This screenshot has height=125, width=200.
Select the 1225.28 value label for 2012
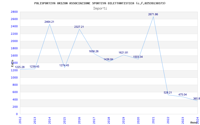(20, 67)
